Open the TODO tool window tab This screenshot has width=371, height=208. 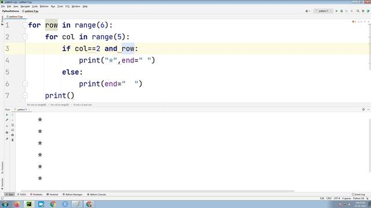pyautogui.click(x=22, y=195)
